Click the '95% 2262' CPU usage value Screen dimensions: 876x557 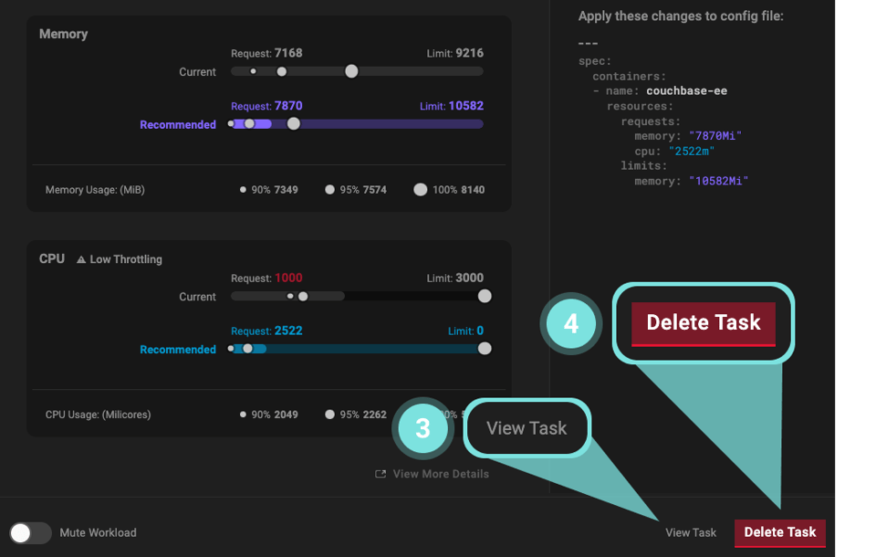(x=357, y=415)
